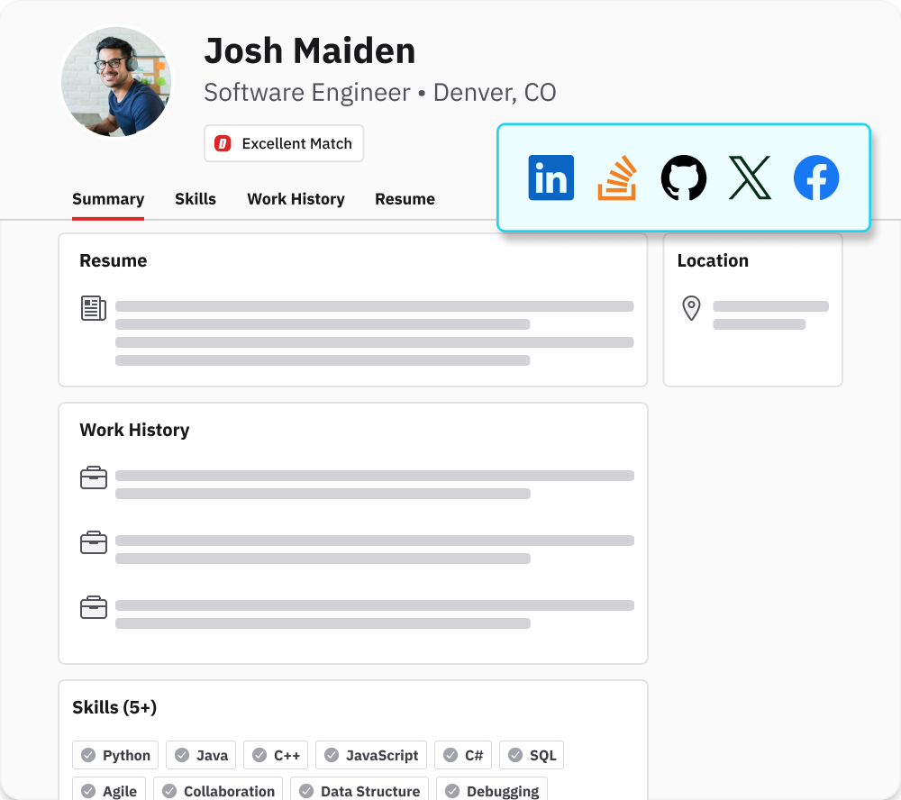
Task: Click the resume document icon
Action: 94,308
